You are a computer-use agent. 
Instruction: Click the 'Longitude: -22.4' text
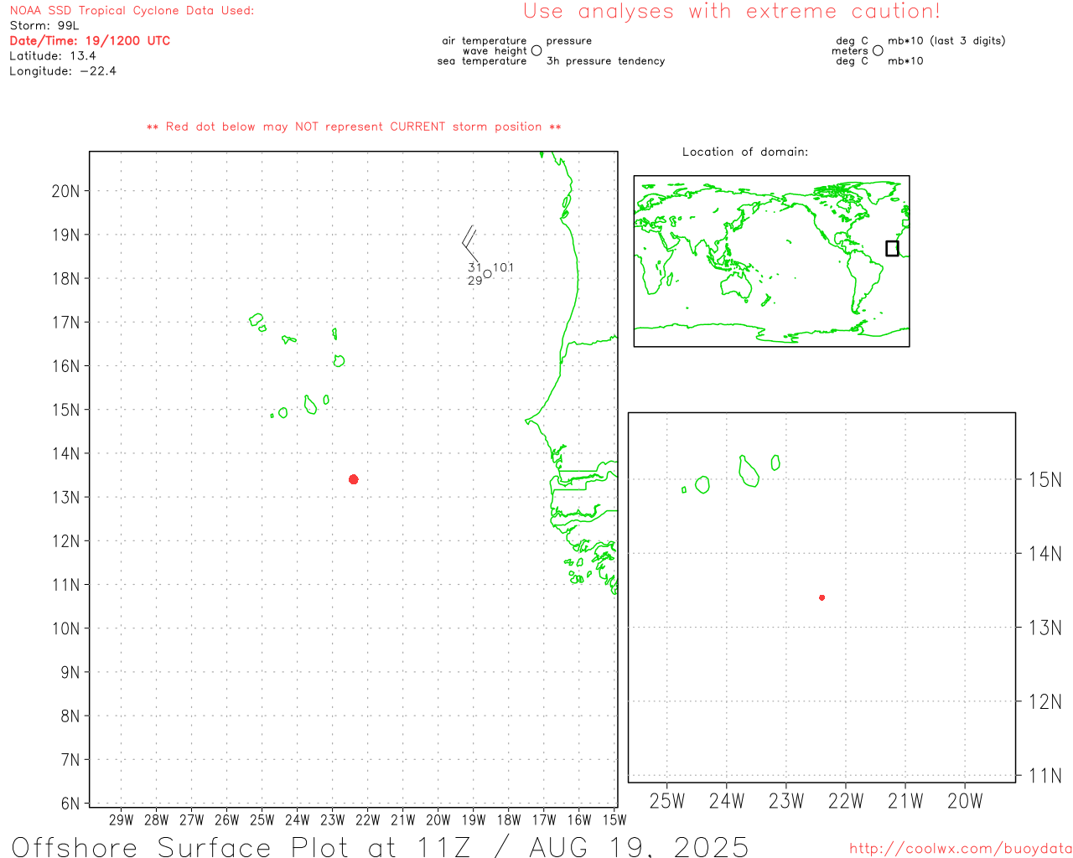pyautogui.click(x=63, y=70)
